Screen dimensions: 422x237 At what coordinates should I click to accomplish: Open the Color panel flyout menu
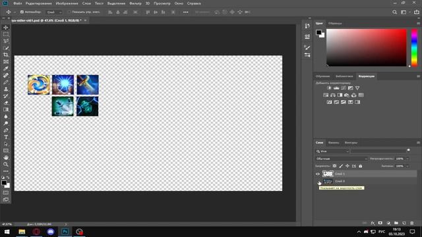418,24
